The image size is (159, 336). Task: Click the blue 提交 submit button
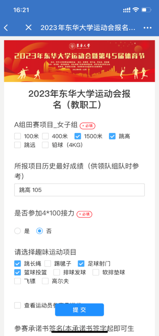click(x=80, y=310)
